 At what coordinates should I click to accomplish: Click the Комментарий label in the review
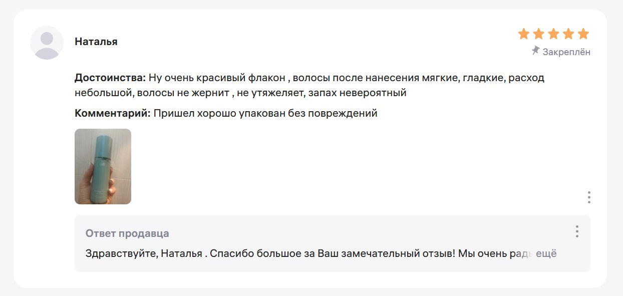113,113
